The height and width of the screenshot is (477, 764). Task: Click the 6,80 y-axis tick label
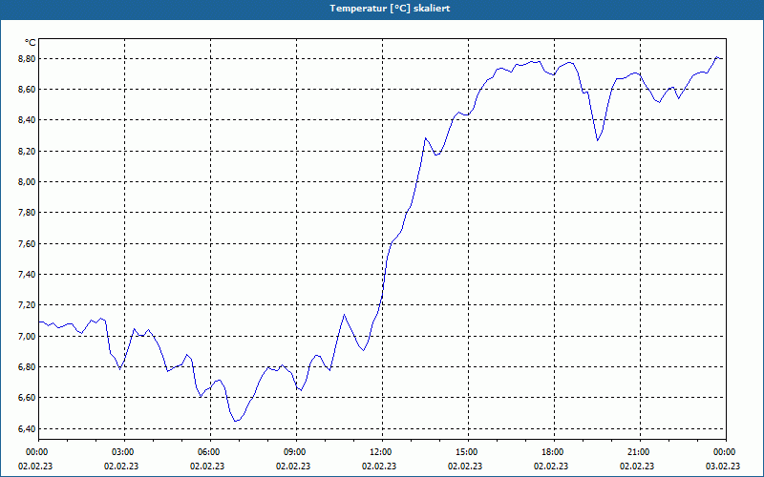click(27, 366)
